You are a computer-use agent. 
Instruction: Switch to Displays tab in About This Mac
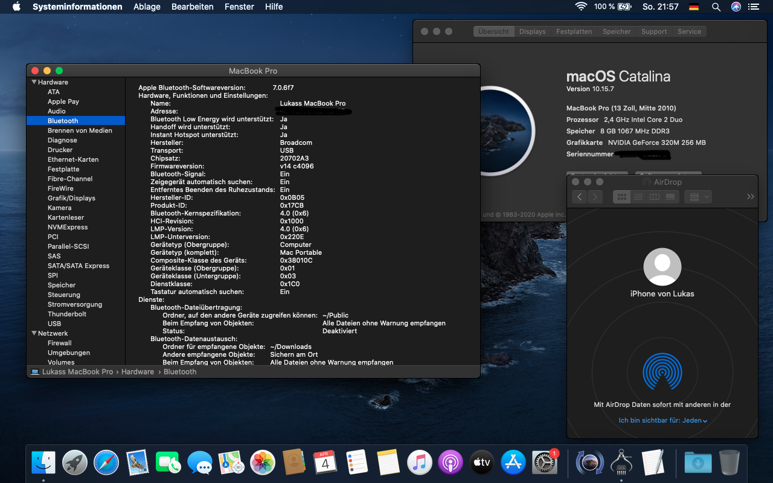click(532, 31)
